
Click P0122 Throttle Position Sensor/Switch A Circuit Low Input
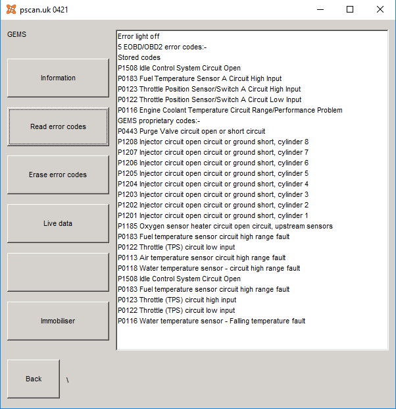tap(209, 99)
